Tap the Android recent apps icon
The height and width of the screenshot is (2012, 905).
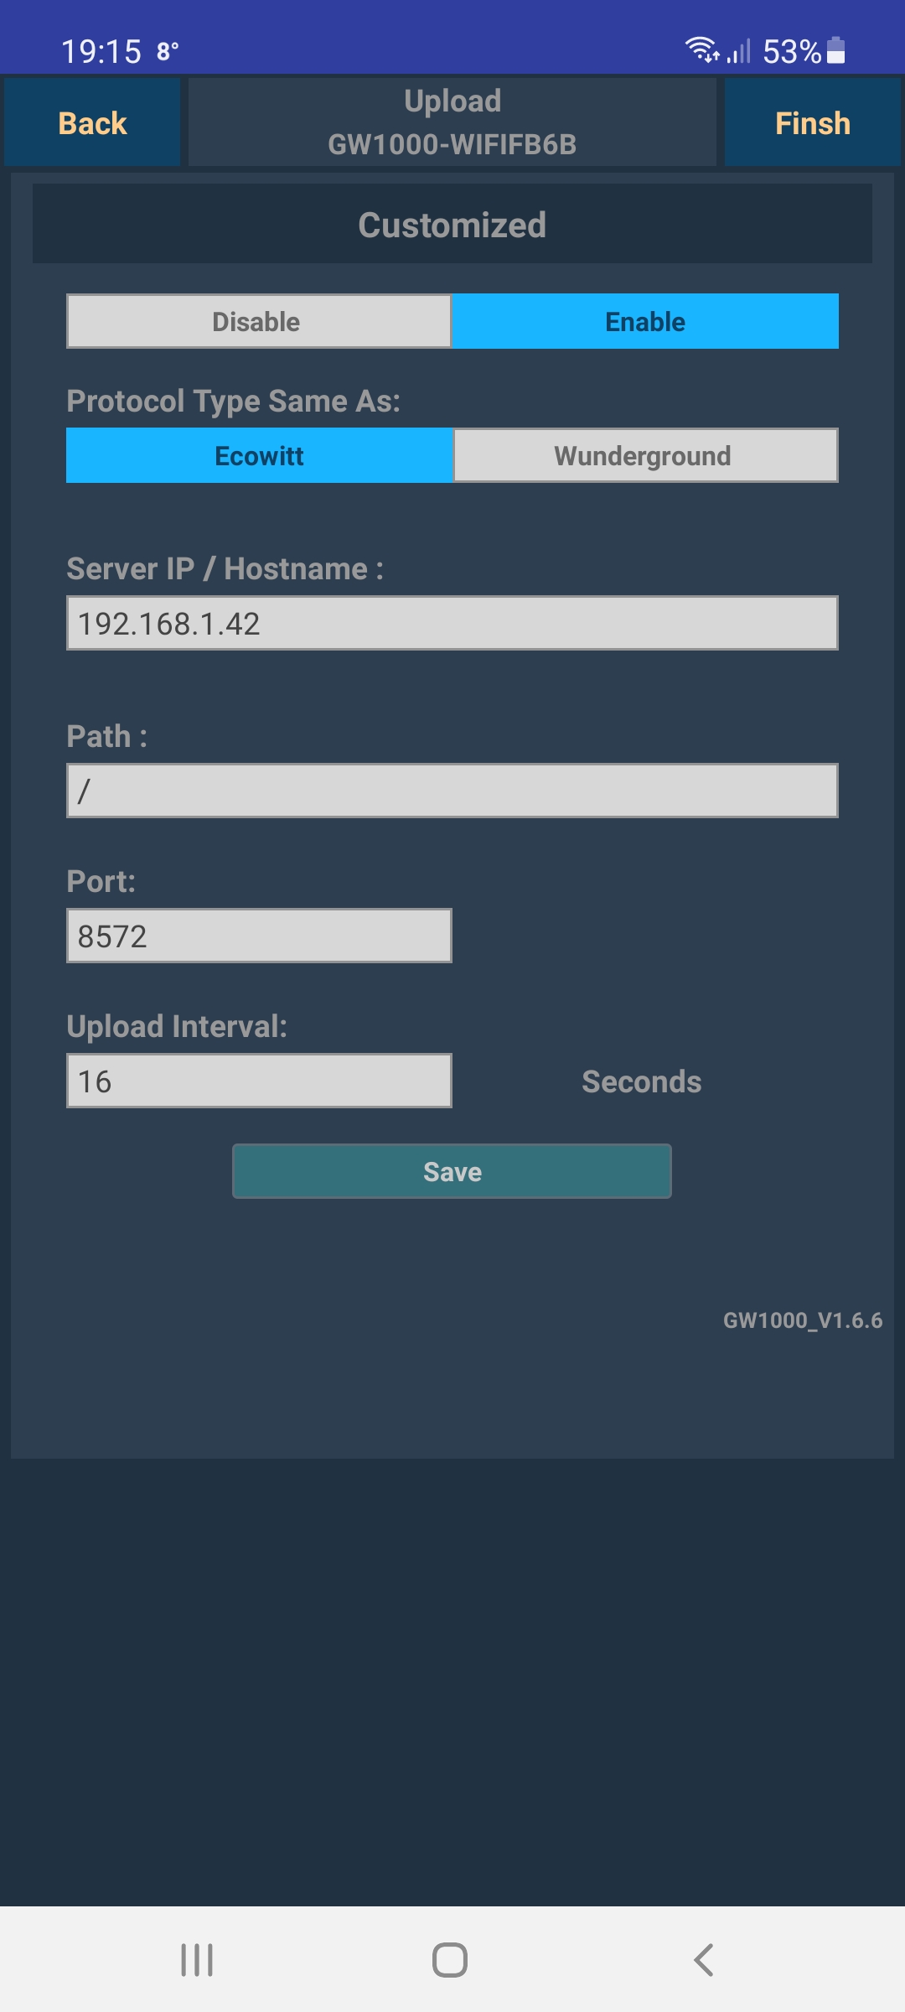(197, 1960)
